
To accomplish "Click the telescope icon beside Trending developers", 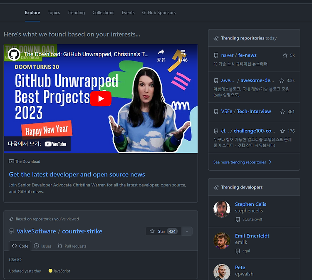I will point(216,187).
